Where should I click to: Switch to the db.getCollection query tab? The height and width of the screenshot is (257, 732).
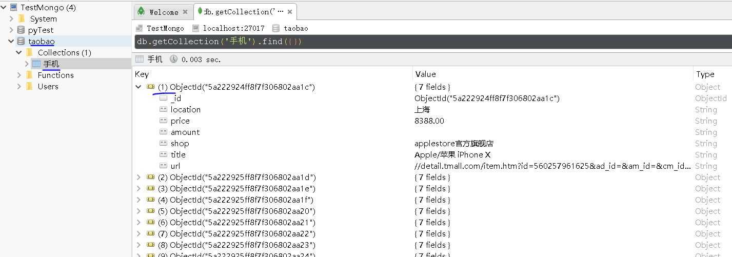pyautogui.click(x=245, y=11)
